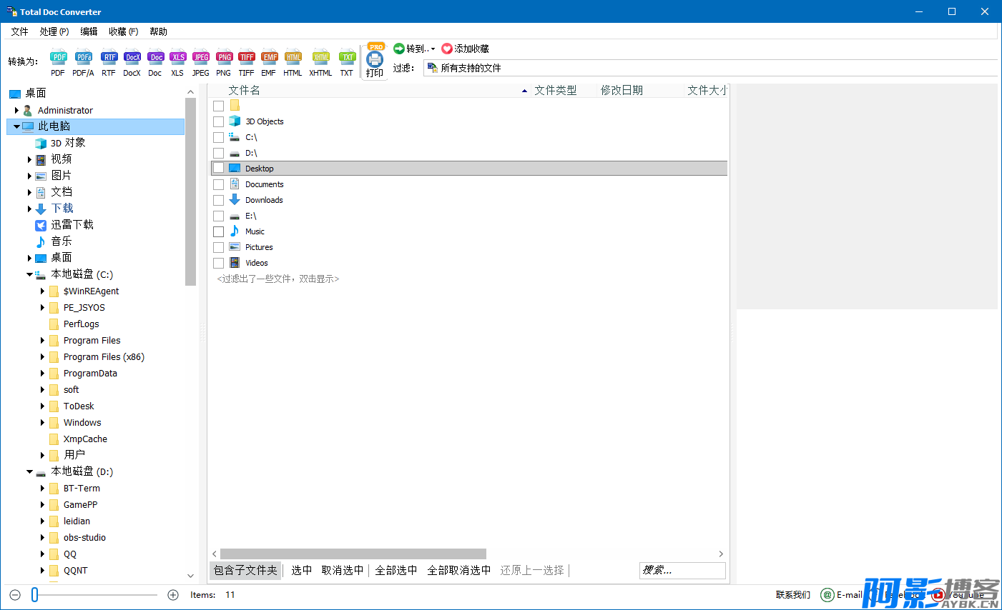1002x610 pixels.
Task: Check the box next to Desktop
Action: pyautogui.click(x=219, y=169)
